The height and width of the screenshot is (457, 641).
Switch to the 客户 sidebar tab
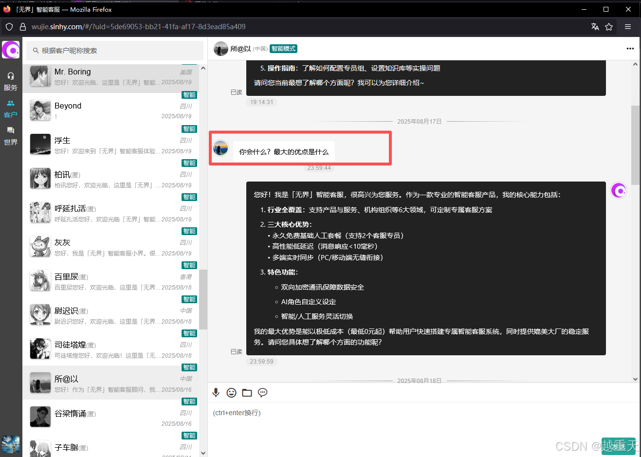(11, 109)
